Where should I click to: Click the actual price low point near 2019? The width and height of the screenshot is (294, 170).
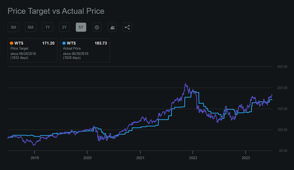pyautogui.click(x=34, y=145)
